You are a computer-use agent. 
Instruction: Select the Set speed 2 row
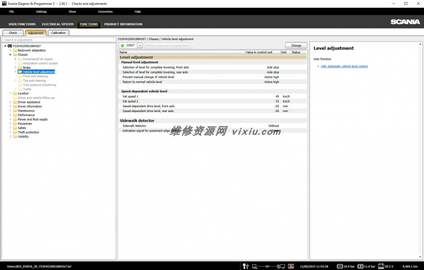tap(213, 101)
